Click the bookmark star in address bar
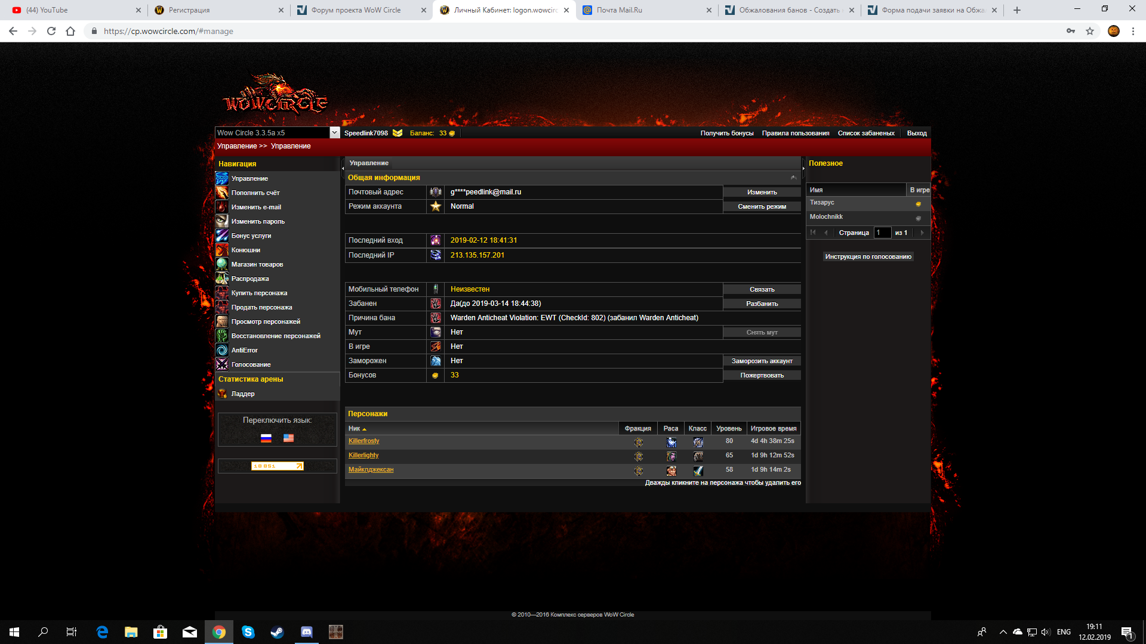This screenshot has height=644, width=1146. [x=1090, y=31]
